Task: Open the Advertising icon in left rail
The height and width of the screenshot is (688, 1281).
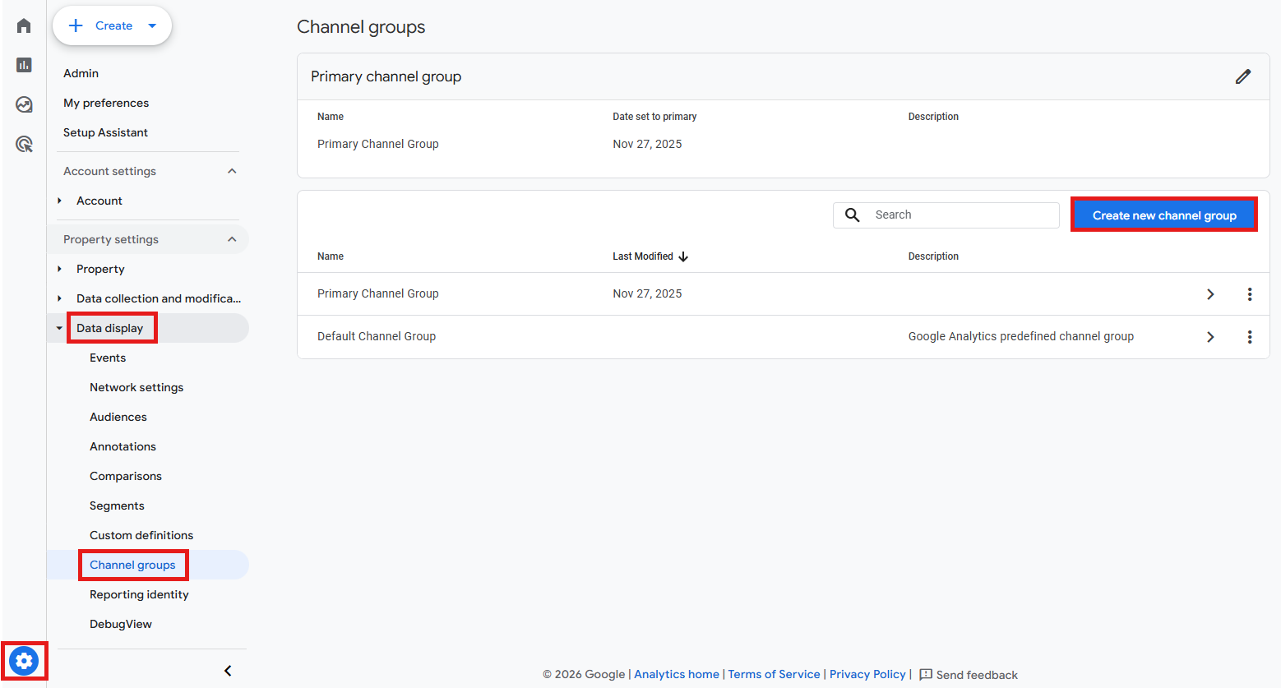Action: coord(24,144)
